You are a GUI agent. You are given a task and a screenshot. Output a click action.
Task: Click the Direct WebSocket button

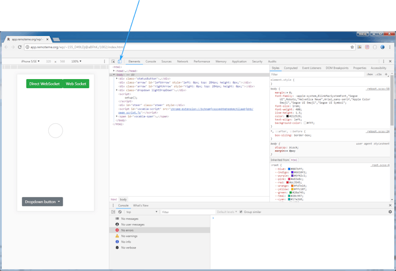click(44, 84)
